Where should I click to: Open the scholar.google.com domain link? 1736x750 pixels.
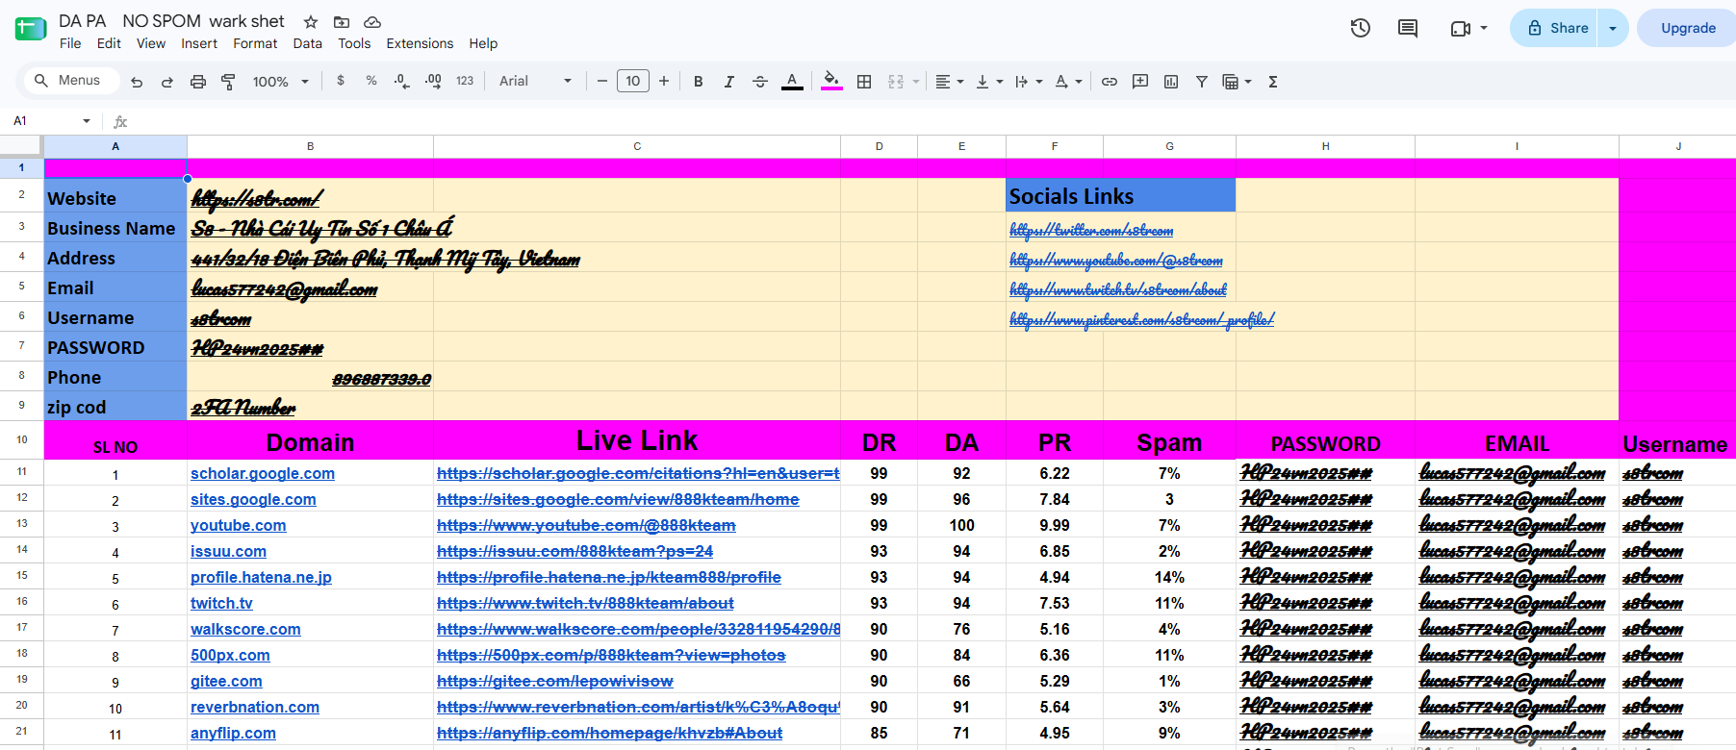pyautogui.click(x=263, y=473)
